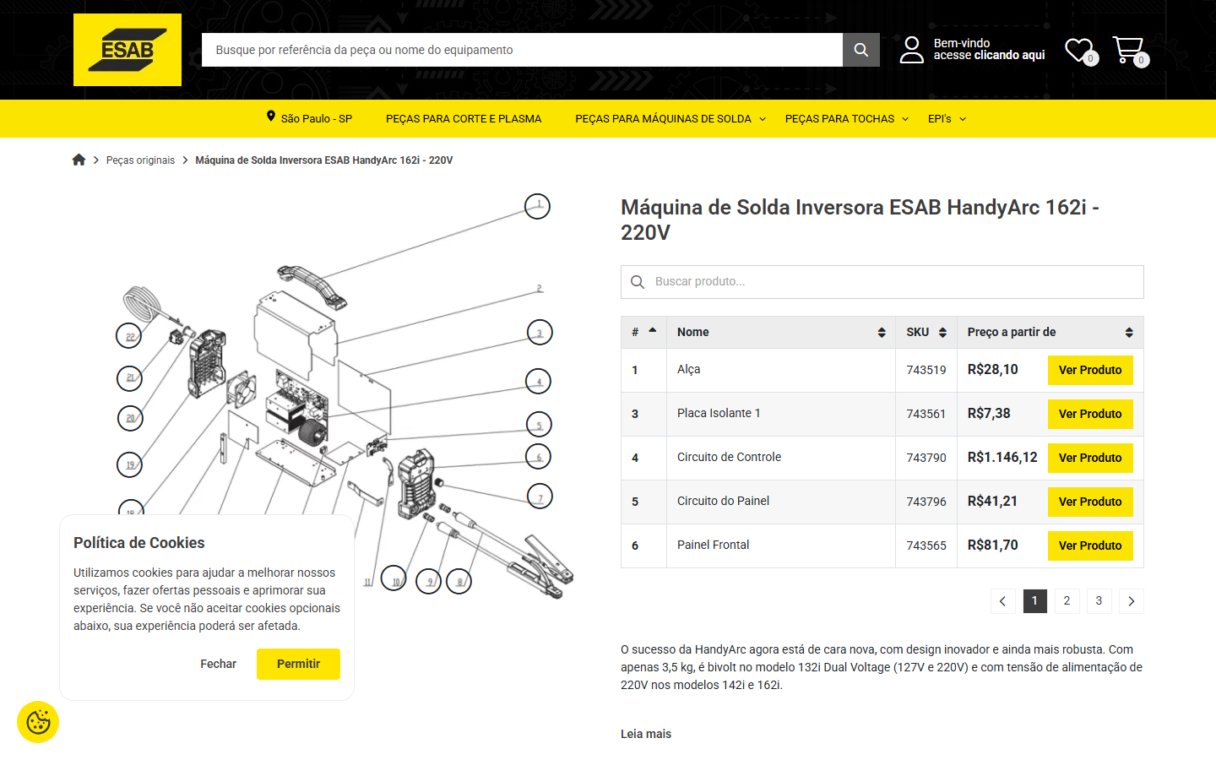Viewport: 1216px width, 760px height.
Task: Expand Peças para Máquinas de Solda menu
Action: tap(670, 118)
